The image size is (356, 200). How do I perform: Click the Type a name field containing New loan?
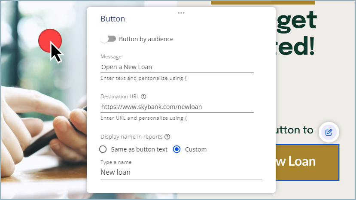pyautogui.click(x=180, y=172)
